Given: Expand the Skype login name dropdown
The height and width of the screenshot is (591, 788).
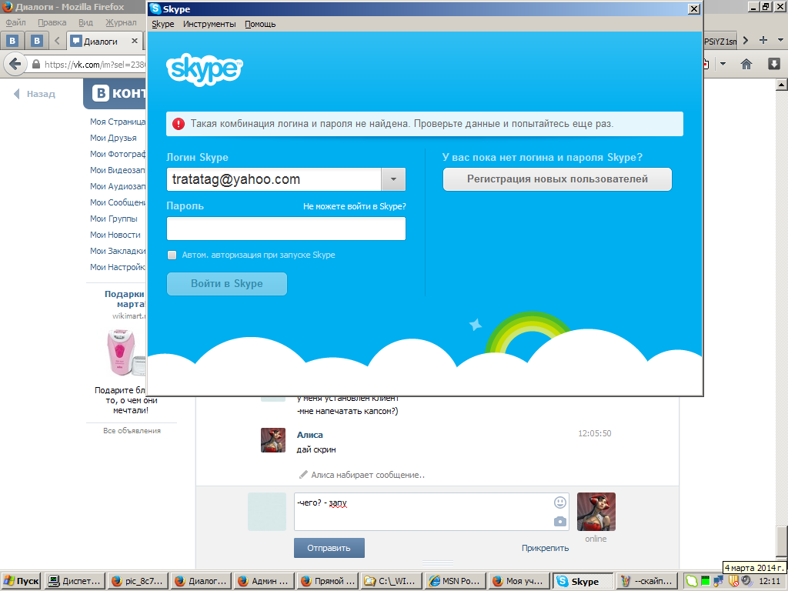Looking at the screenshot, I should tap(393, 179).
